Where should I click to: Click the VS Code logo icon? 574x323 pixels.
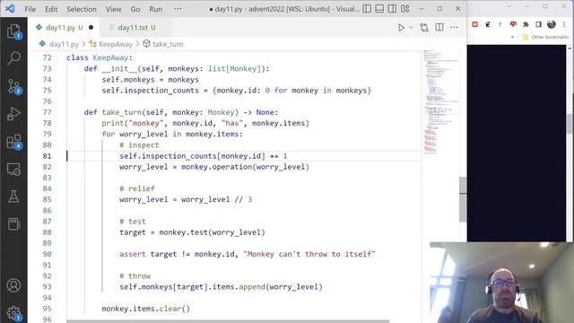[10, 9]
